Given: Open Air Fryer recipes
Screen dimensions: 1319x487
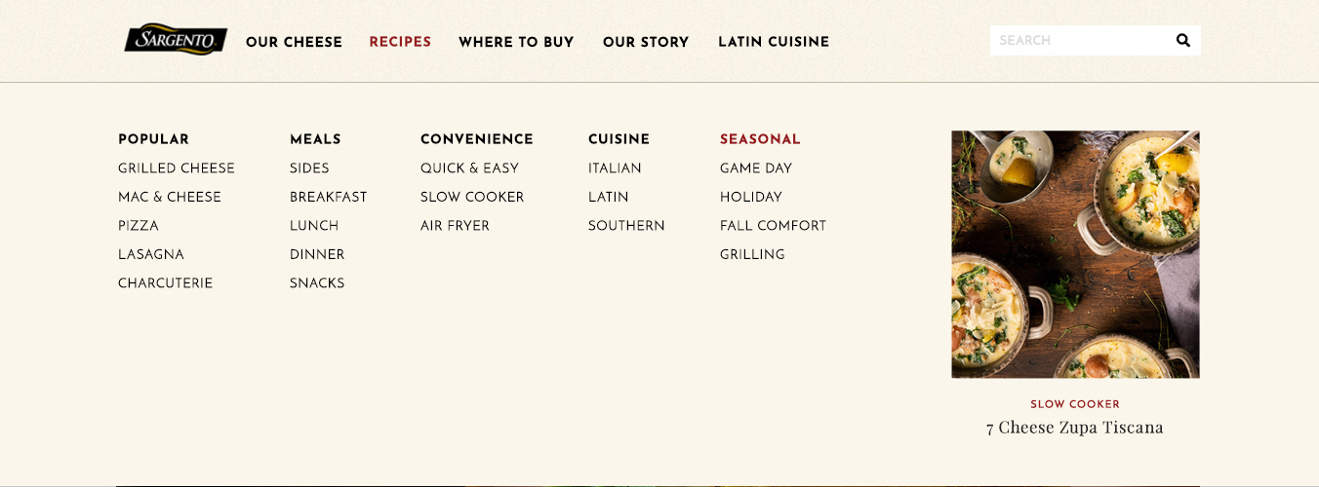Looking at the screenshot, I should (x=455, y=226).
